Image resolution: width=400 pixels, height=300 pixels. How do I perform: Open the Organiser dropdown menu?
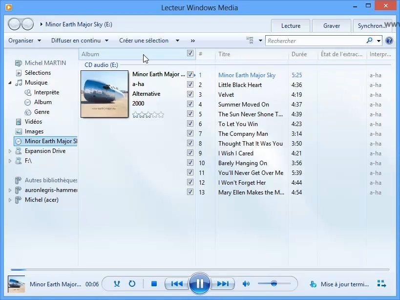(x=24, y=41)
